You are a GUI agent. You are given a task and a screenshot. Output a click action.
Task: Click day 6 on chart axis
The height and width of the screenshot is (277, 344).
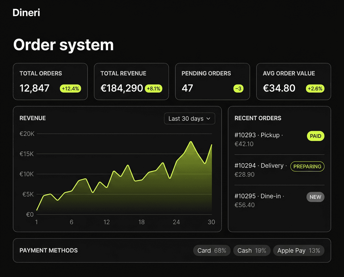pyautogui.click(x=72, y=222)
